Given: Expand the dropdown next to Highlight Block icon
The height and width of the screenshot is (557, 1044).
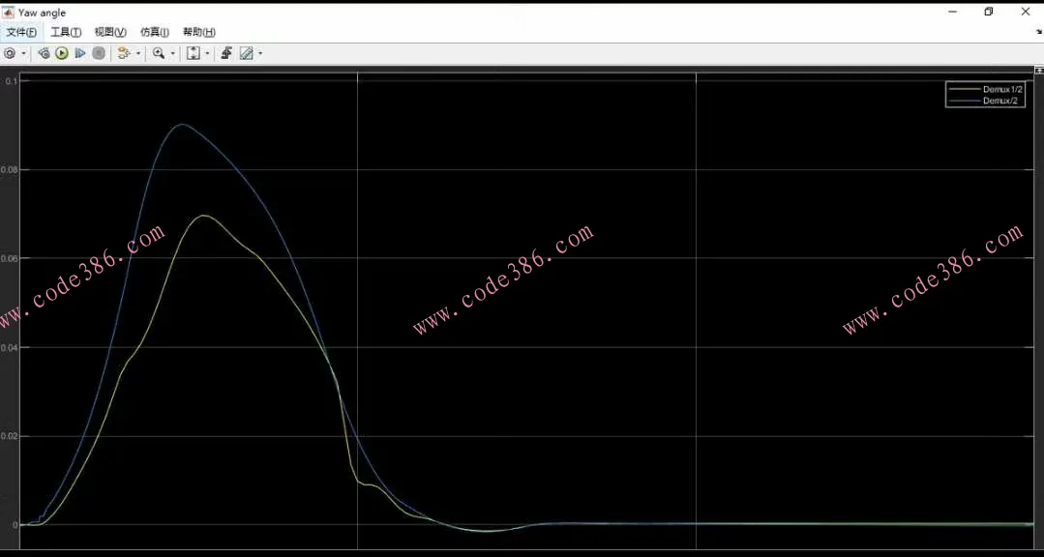Looking at the screenshot, I should click(137, 53).
